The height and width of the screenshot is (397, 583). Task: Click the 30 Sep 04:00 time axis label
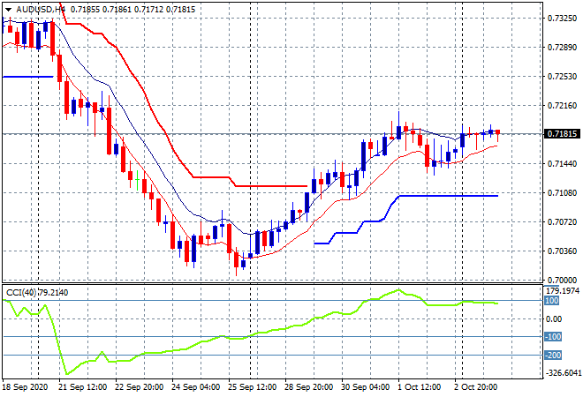click(x=365, y=387)
